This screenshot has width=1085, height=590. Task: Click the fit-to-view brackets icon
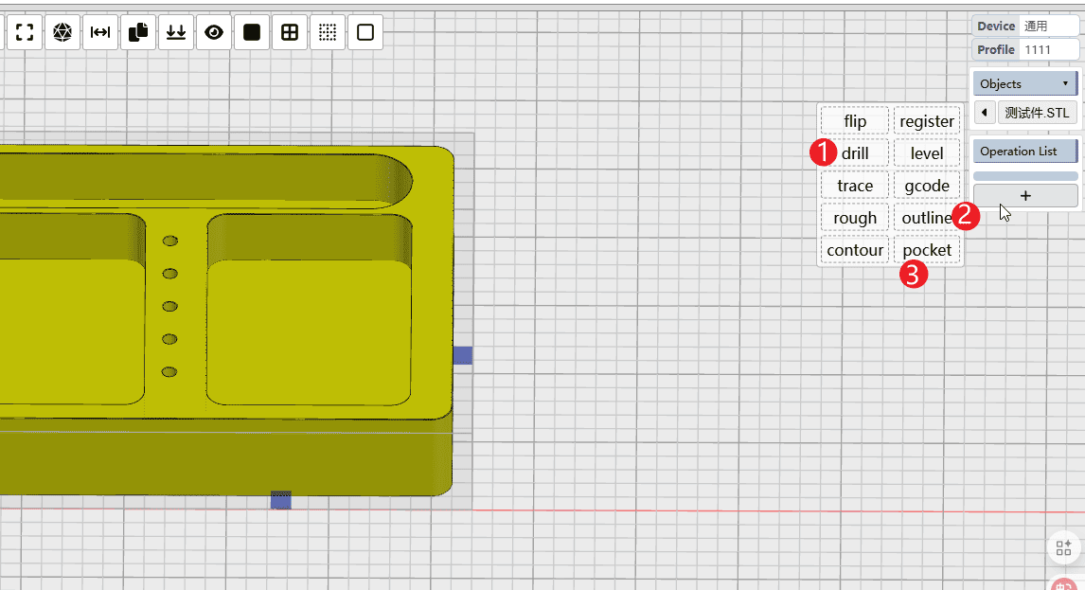[25, 32]
